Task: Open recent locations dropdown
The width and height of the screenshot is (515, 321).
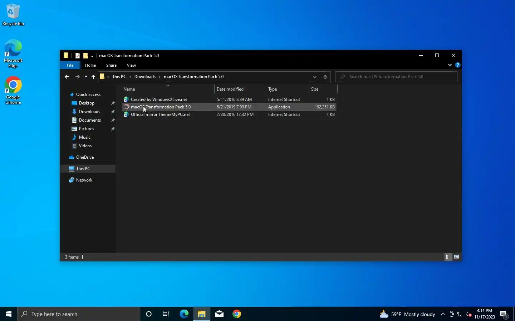Action: click(x=86, y=77)
